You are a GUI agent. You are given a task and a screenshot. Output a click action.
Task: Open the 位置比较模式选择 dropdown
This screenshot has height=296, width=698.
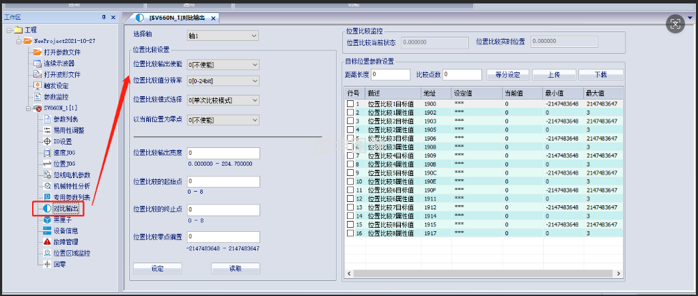(x=223, y=100)
